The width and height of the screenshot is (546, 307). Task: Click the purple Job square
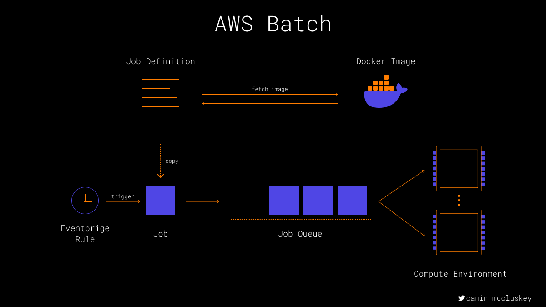click(x=160, y=200)
